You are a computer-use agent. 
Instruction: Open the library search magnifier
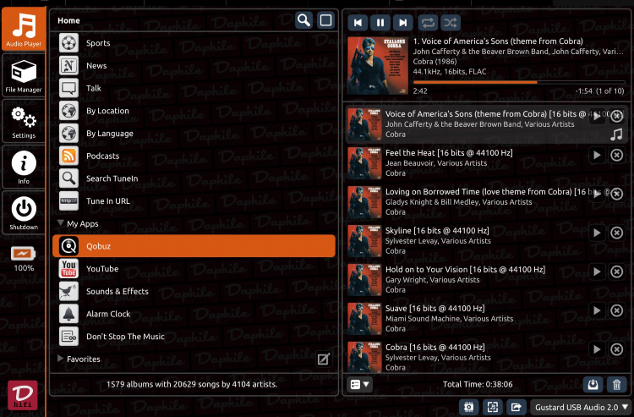tap(303, 20)
